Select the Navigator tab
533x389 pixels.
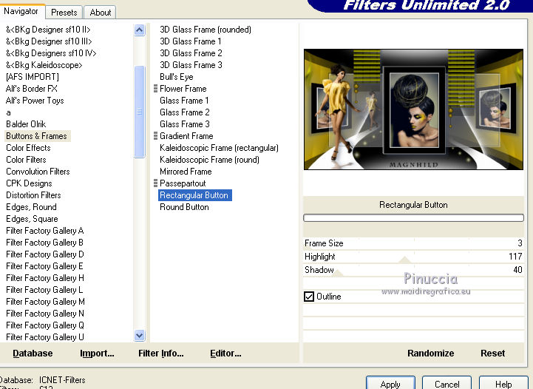point(21,11)
